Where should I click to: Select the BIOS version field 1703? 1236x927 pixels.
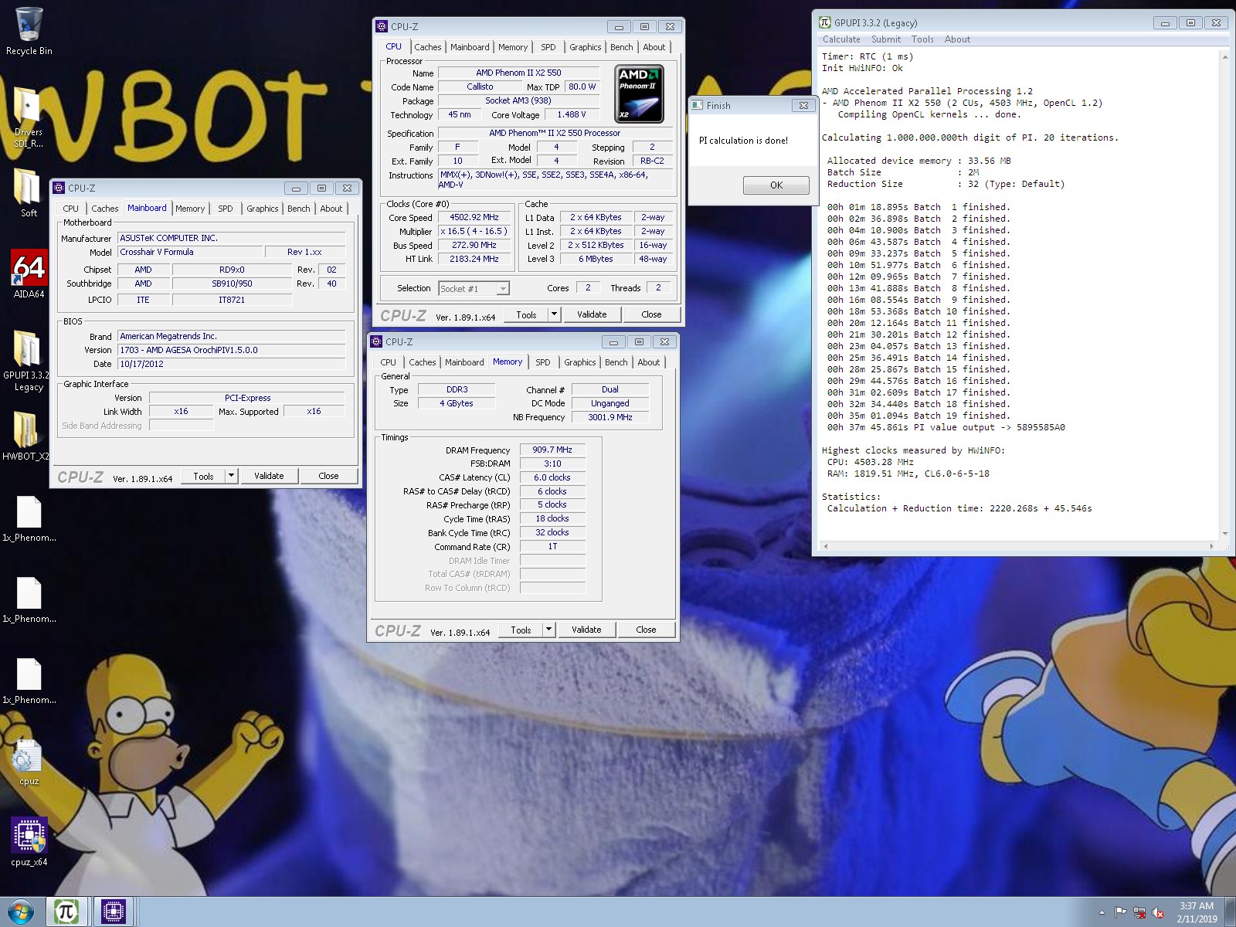[x=231, y=350]
